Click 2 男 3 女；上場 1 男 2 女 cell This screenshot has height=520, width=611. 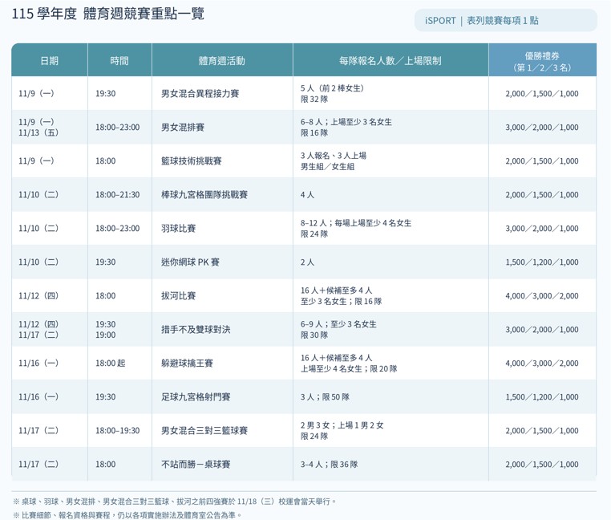[x=390, y=431]
